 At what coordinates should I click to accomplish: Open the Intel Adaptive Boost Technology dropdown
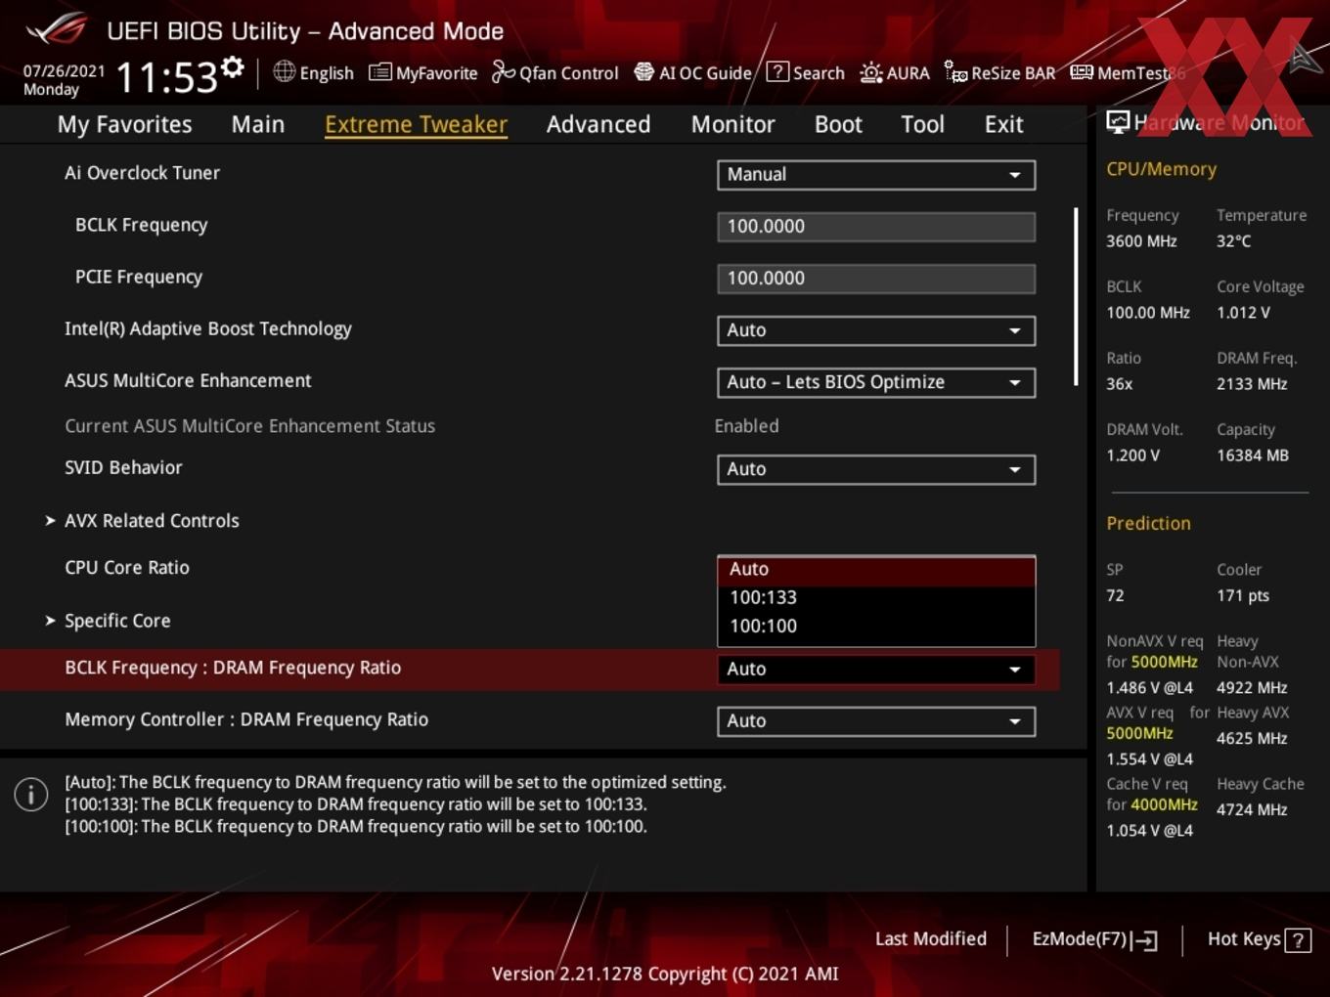pos(875,330)
